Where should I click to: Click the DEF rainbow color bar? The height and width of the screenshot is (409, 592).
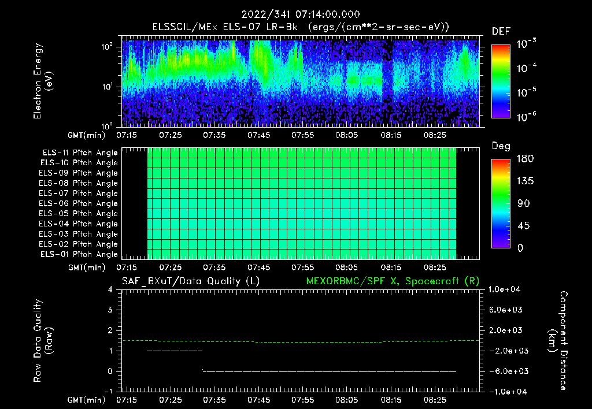click(499, 81)
